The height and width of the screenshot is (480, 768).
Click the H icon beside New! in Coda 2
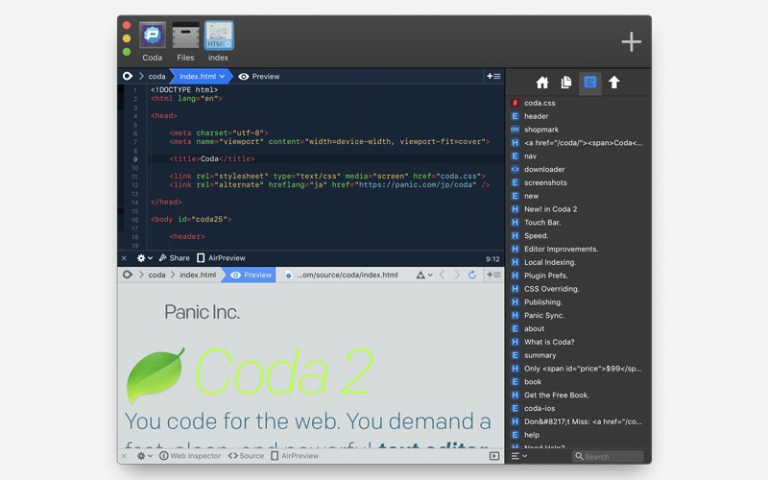tap(515, 209)
